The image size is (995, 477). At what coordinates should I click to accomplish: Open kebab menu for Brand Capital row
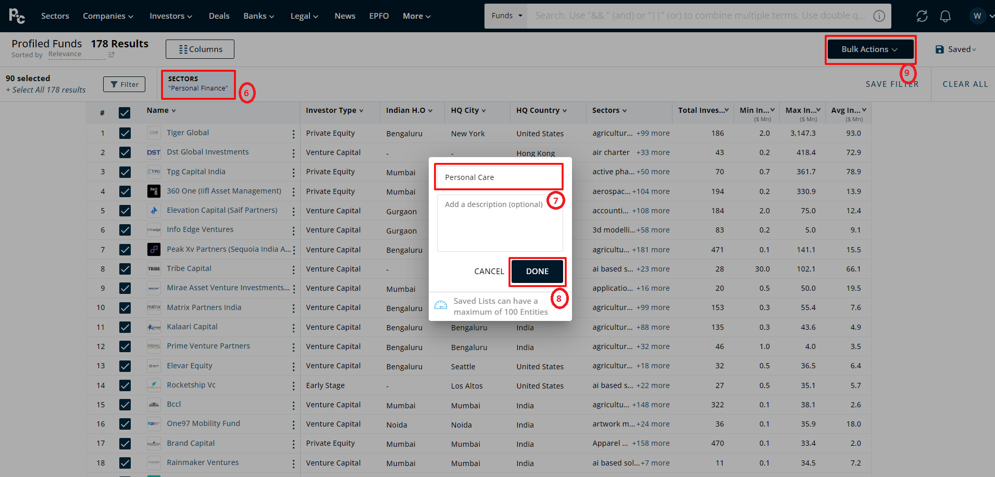pyautogui.click(x=293, y=444)
